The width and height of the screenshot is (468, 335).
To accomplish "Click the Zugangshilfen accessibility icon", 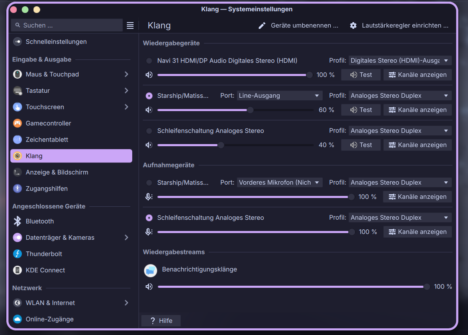I will coord(18,188).
